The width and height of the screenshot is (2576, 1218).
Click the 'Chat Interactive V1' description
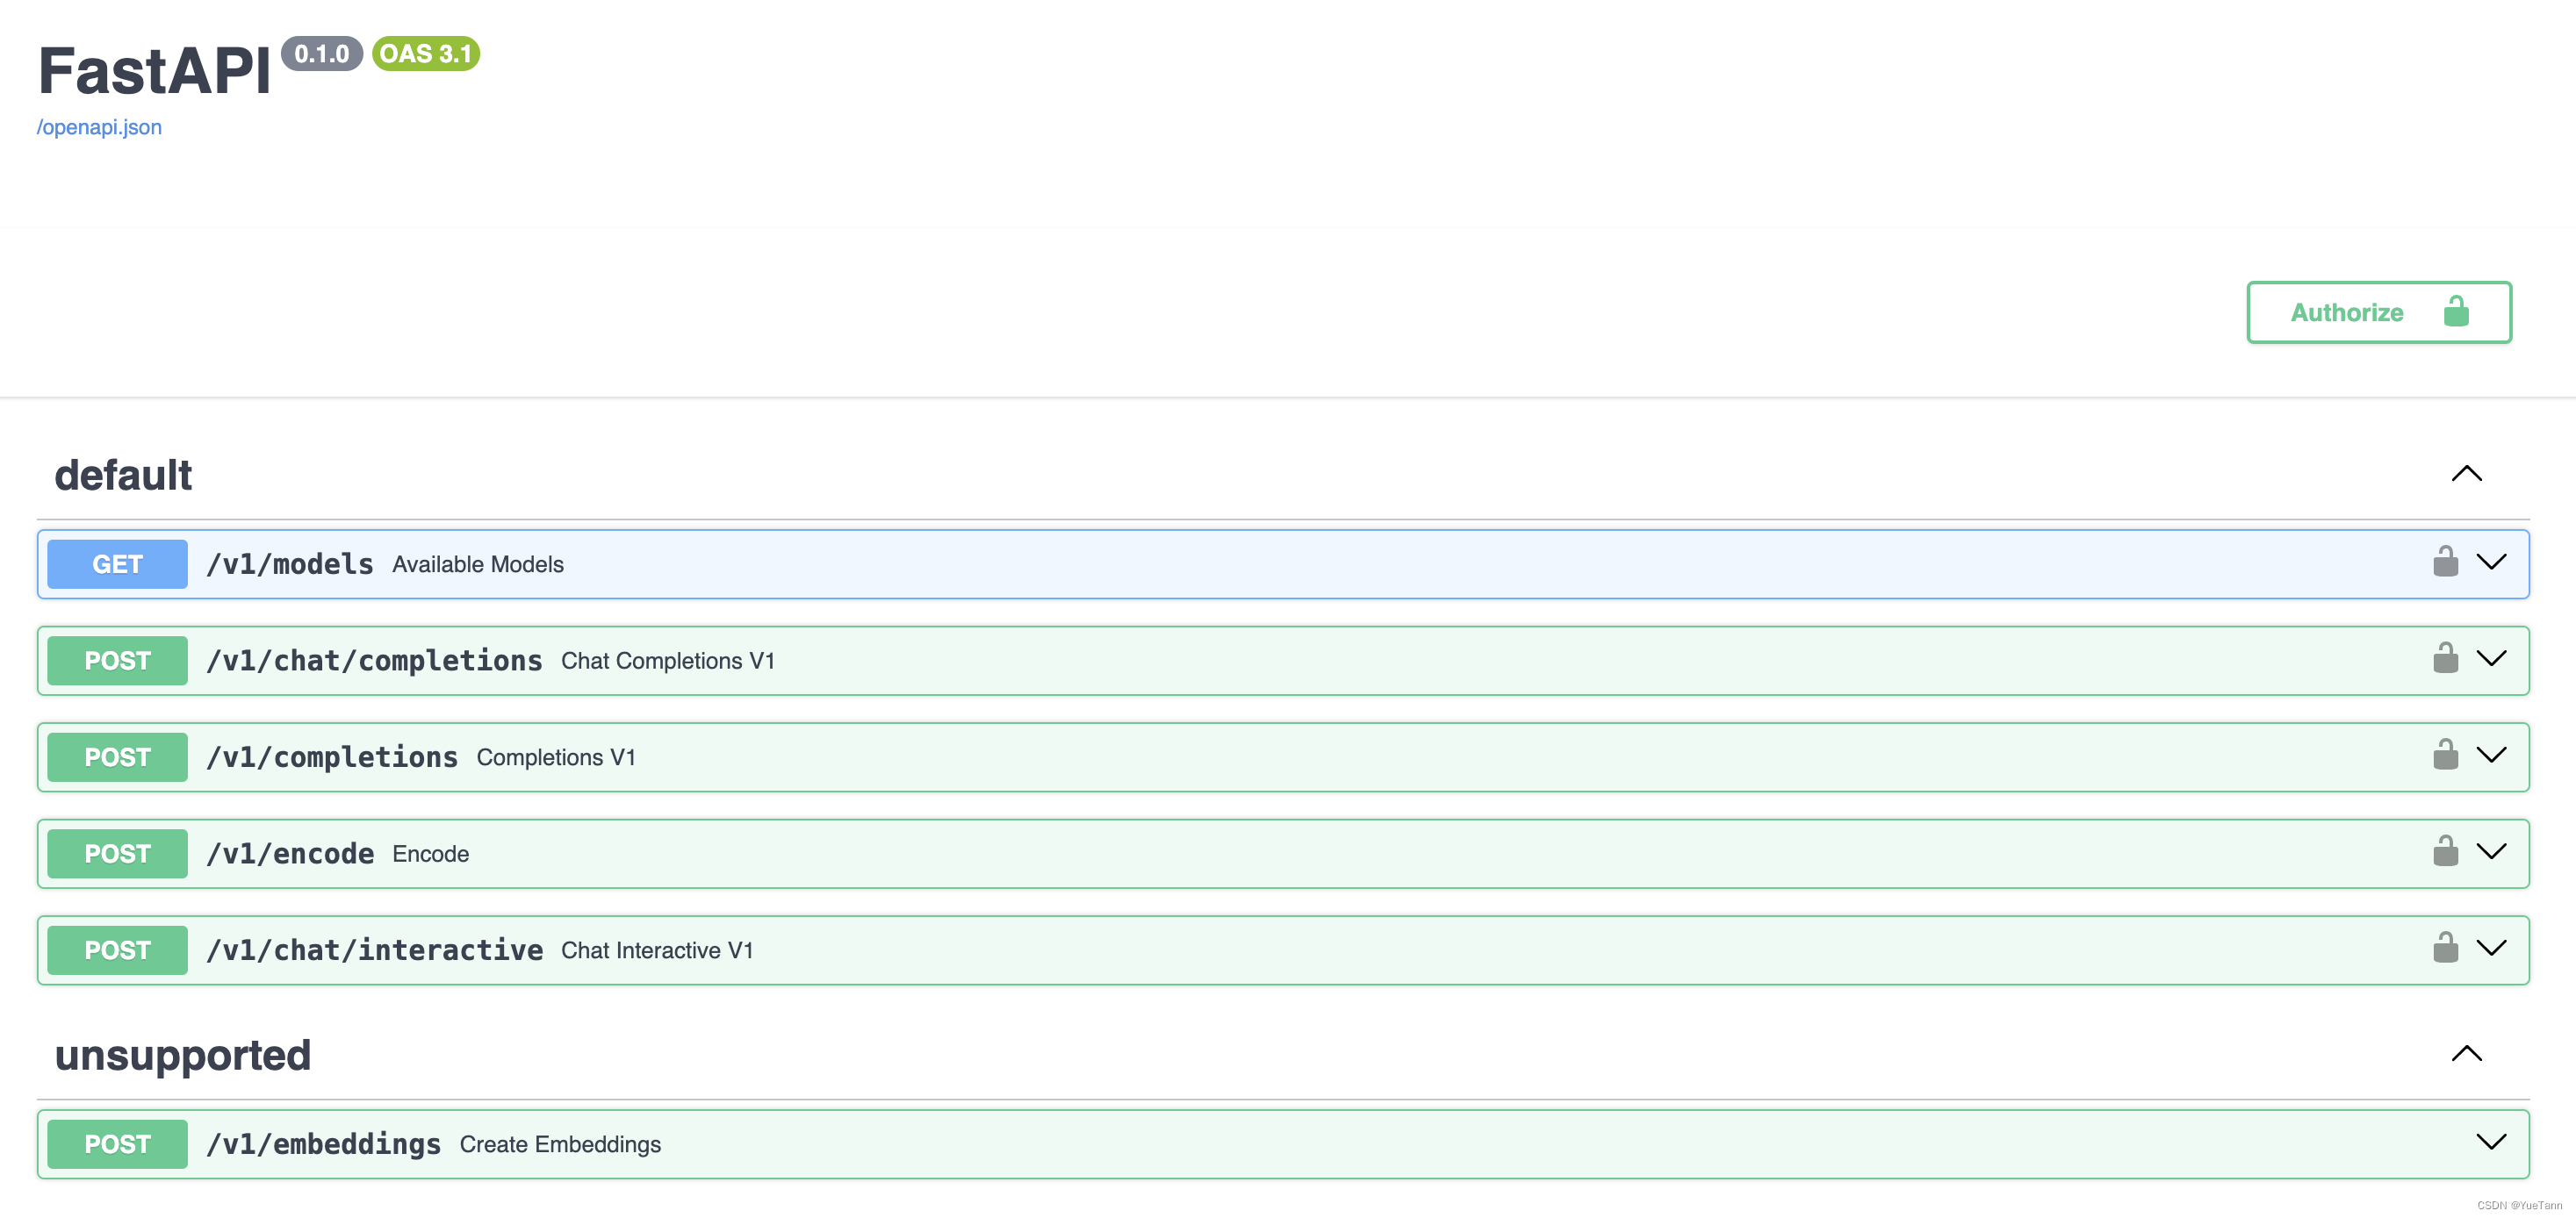tap(657, 950)
